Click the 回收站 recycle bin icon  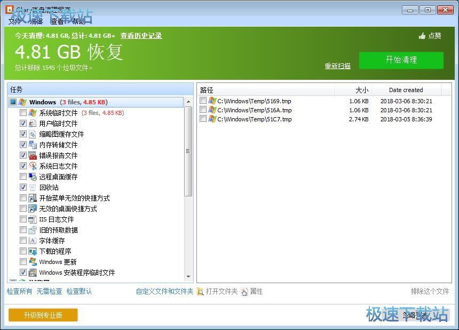click(33, 187)
